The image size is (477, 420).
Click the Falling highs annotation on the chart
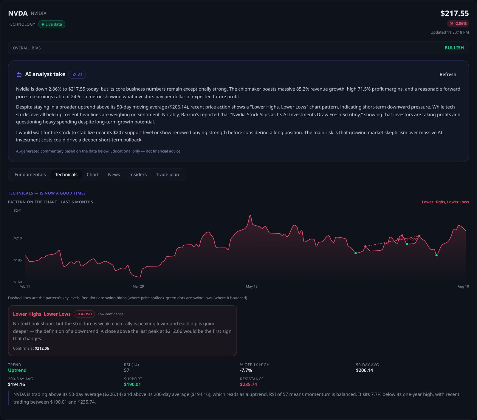coord(407,239)
